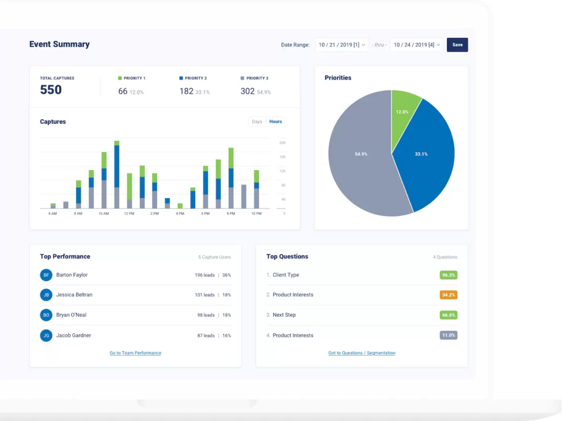This screenshot has height=421, width=562.
Task: Select the Barton Faylor name
Action: (72, 275)
